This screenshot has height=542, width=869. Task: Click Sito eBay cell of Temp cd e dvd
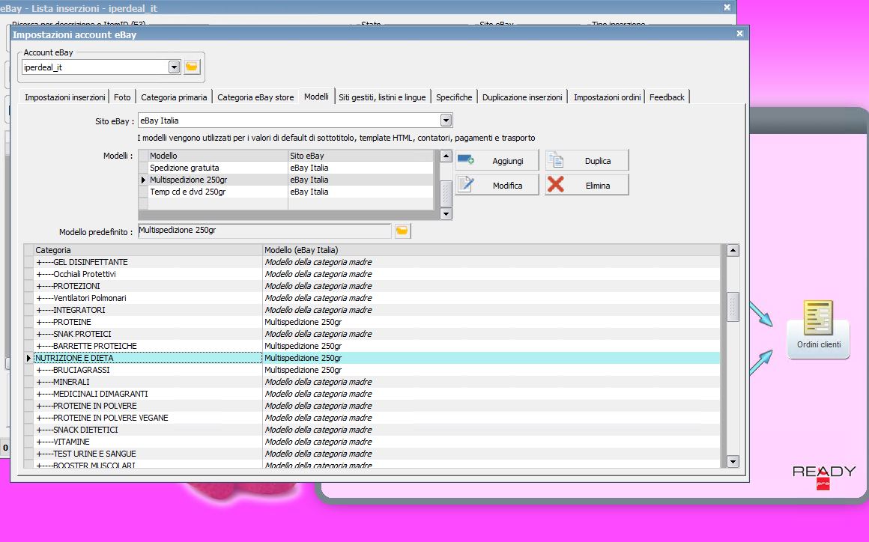pyautogui.click(x=361, y=192)
